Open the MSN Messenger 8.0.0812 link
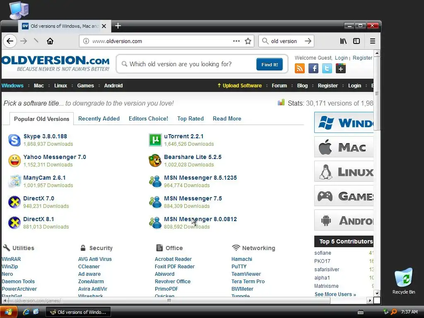The width and height of the screenshot is (424, 318). 200,219
